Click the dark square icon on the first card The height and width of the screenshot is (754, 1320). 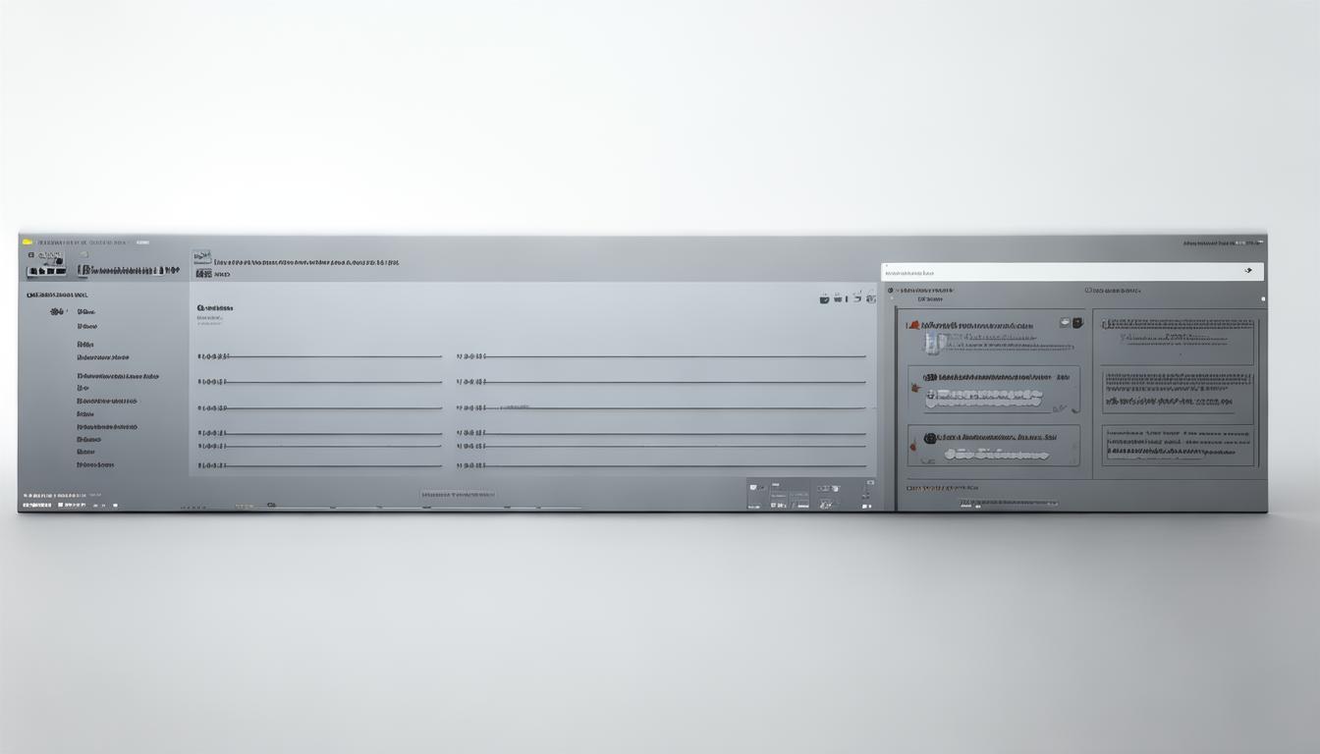(1076, 322)
